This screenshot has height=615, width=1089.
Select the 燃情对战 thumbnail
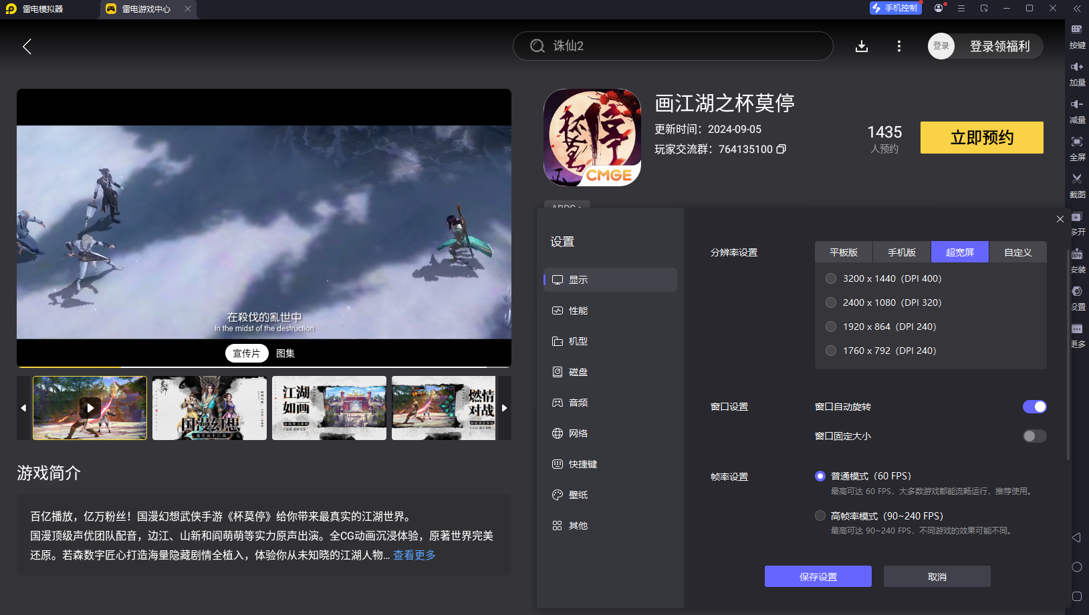pyautogui.click(x=444, y=407)
